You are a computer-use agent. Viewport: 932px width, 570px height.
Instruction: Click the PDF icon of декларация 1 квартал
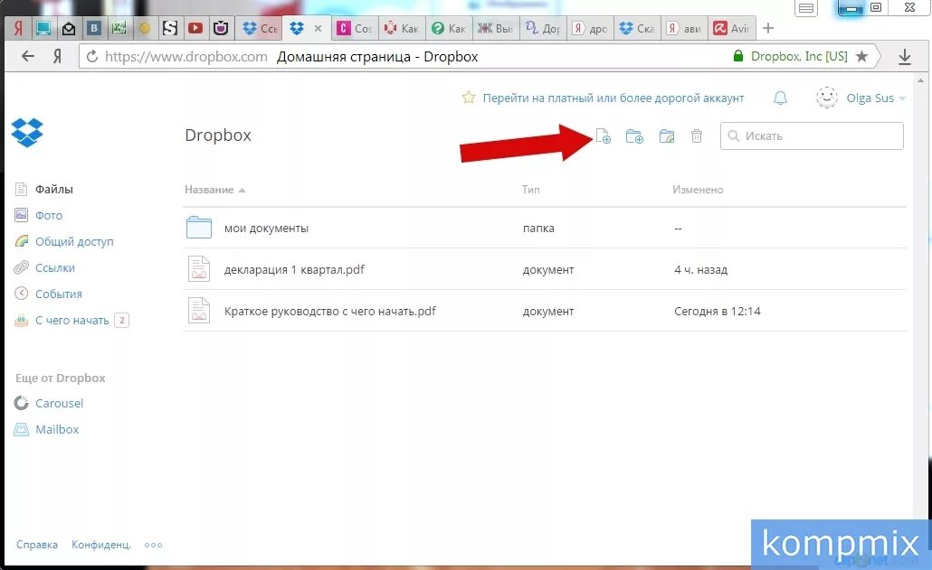(198, 268)
